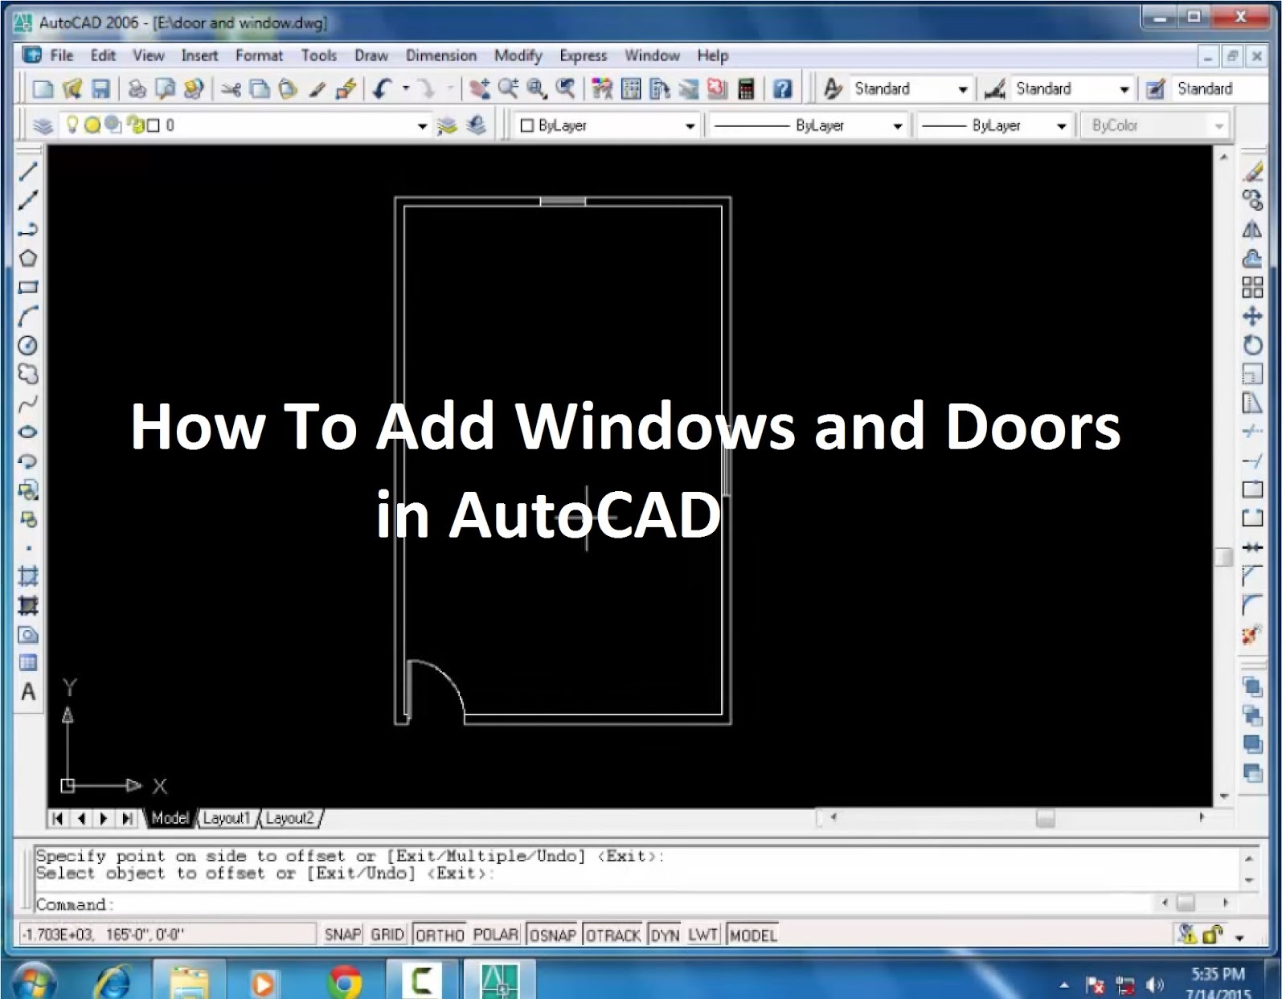Click in the Command line input
Screen dimensions: 1286x999
(595, 904)
